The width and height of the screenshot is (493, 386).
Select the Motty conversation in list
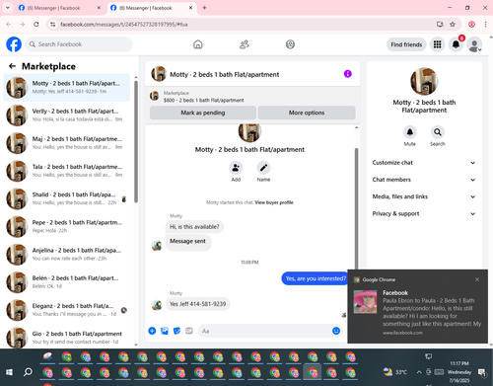67,88
